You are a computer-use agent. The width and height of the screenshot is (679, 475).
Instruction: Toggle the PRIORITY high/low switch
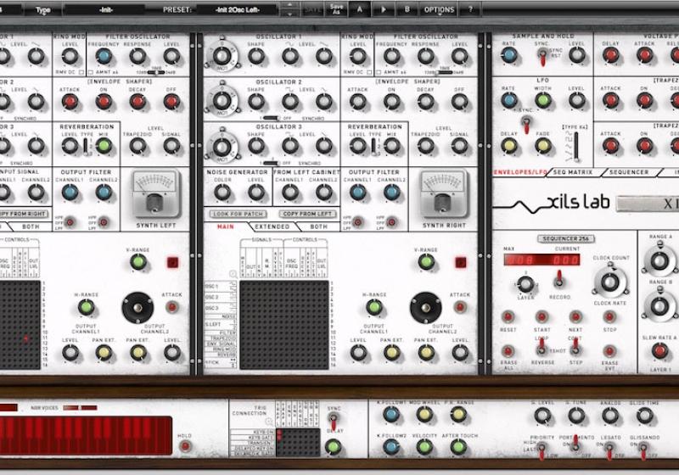click(x=542, y=451)
